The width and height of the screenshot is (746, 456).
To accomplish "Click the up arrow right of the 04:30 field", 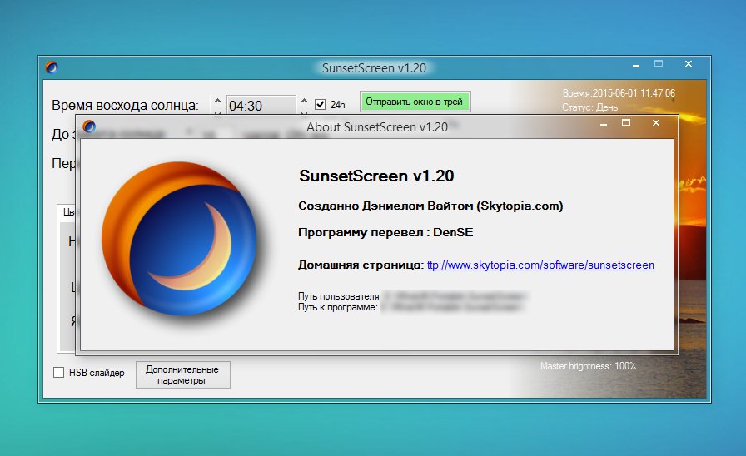I will pyautogui.click(x=304, y=101).
